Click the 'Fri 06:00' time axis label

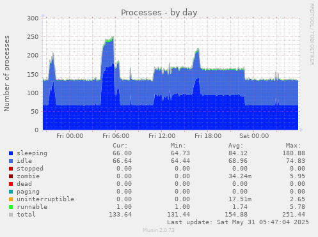(x=116, y=136)
